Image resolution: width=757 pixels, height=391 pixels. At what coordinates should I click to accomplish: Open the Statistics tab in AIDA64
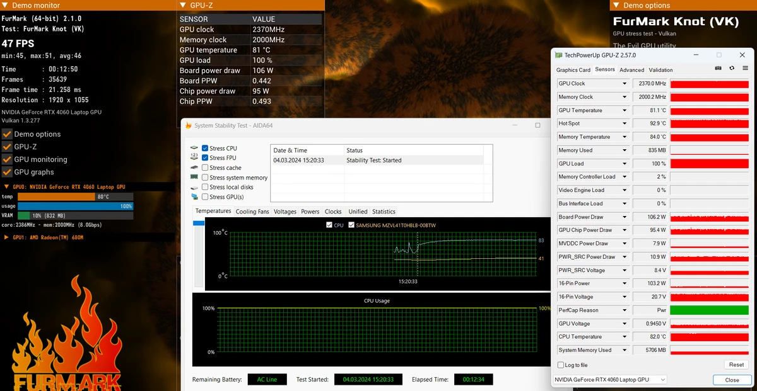(x=384, y=212)
